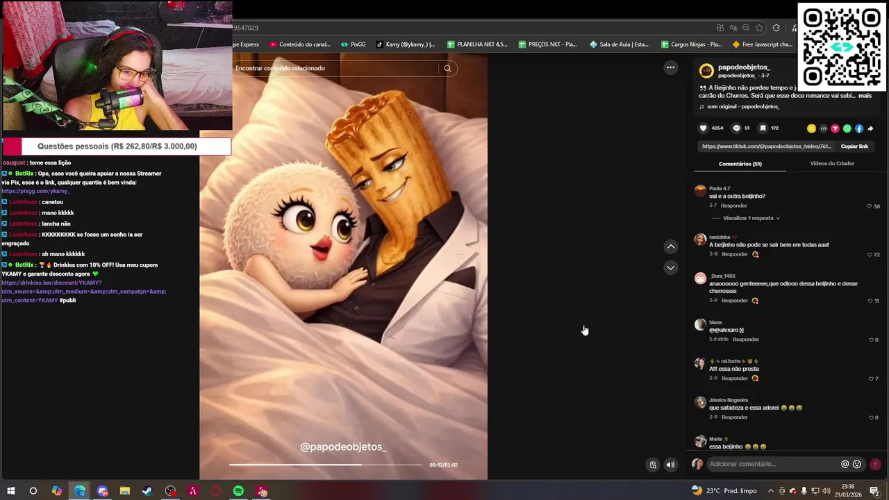Open Opera GX from the taskbar
The width and height of the screenshot is (889, 500).
pyautogui.click(x=215, y=491)
